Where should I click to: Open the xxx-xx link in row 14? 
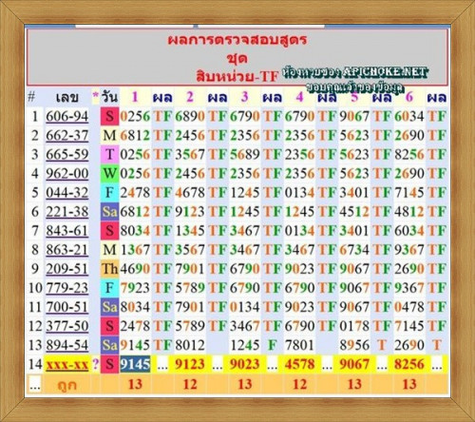(67, 364)
